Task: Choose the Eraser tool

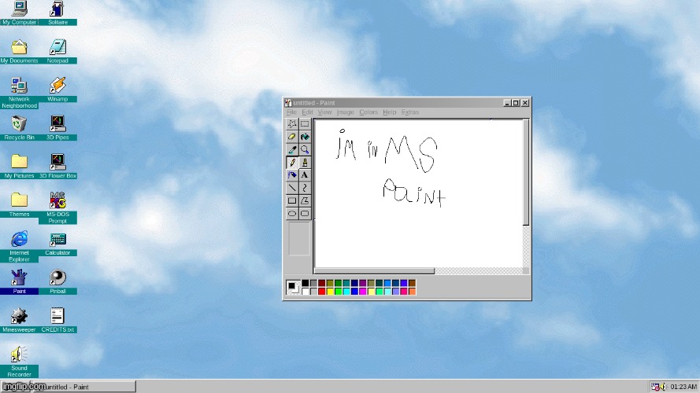Action: [292, 137]
